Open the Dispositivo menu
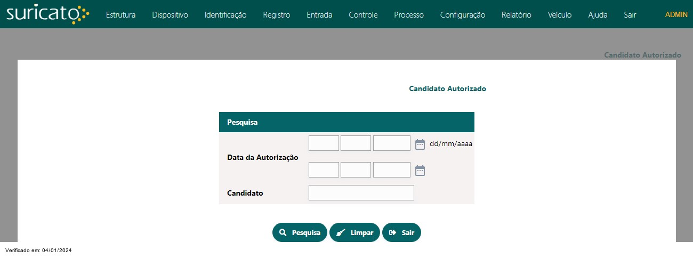Screen dimensions: 693x258 tap(170, 15)
